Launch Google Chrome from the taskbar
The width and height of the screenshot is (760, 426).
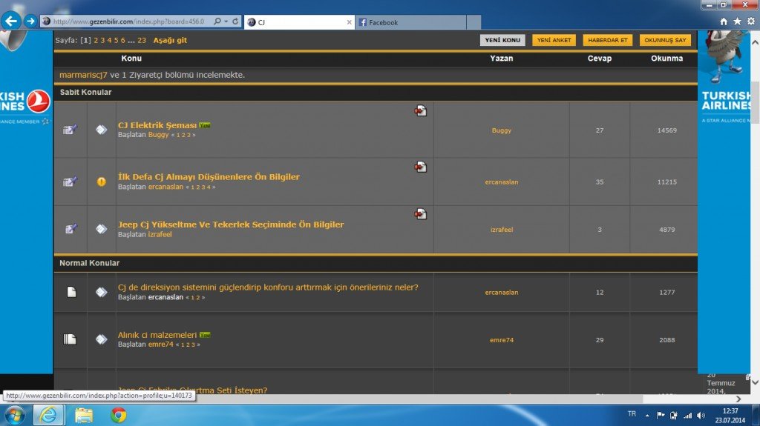(118, 414)
